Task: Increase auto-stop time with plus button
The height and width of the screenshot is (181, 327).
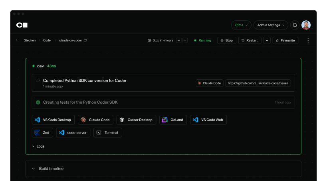Action: [185, 40]
